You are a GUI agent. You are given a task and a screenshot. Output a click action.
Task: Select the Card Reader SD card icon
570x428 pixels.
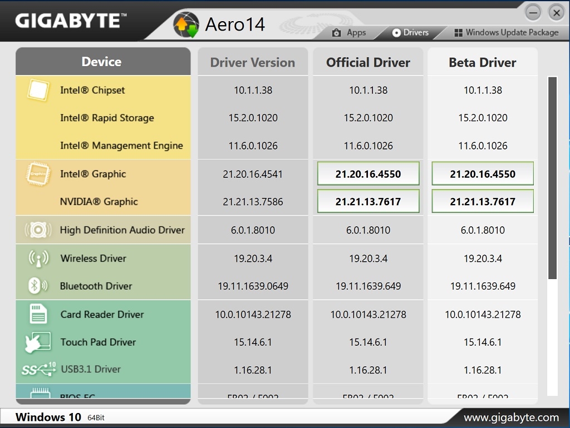(x=38, y=313)
